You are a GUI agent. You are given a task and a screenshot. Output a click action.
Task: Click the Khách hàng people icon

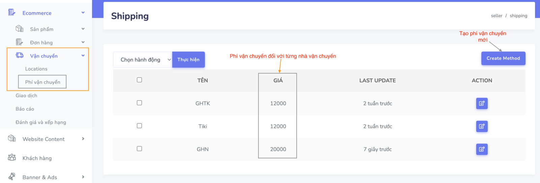(12, 158)
